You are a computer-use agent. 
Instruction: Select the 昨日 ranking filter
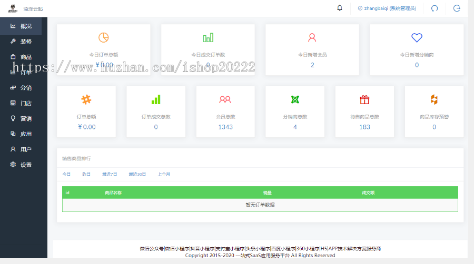86,174
